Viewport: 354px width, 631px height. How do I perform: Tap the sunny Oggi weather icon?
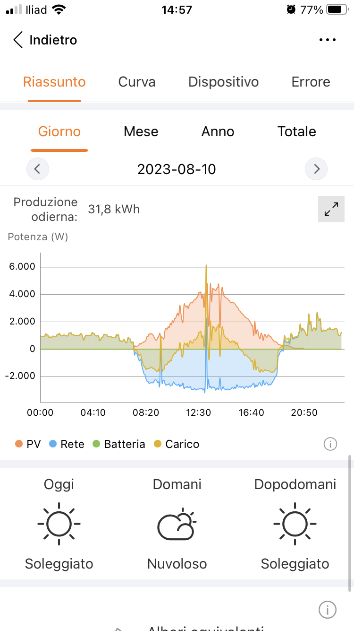(59, 524)
